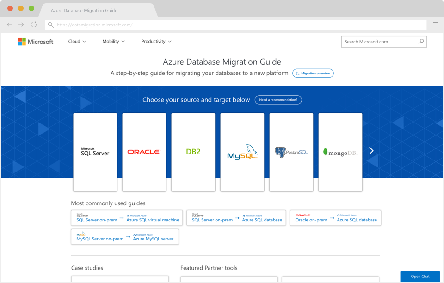Select the MySQL source card
This screenshot has height=283, width=444.
tap(242, 152)
